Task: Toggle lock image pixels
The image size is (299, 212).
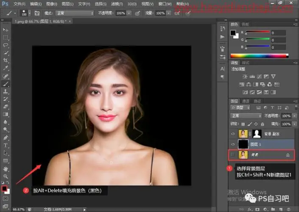Action: pos(250,124)
